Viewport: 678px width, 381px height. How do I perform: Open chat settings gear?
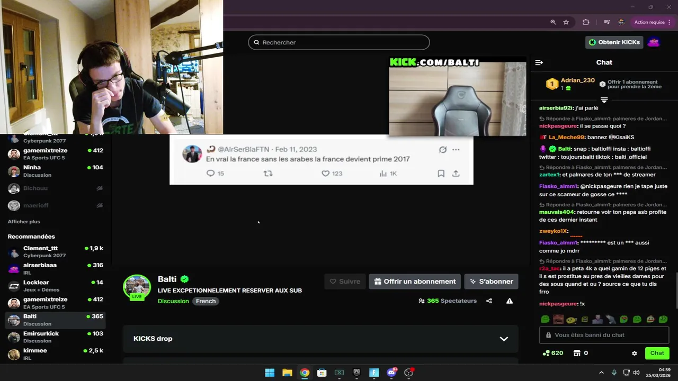635,353
